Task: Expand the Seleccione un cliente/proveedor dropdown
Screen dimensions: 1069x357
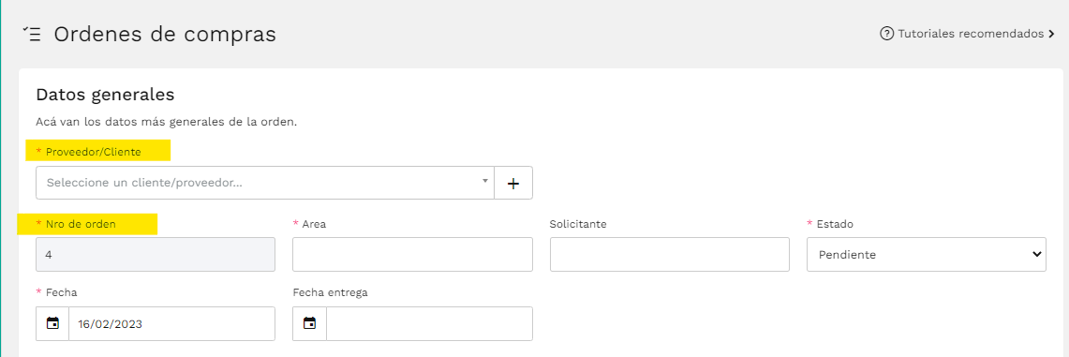Action: 265,184
